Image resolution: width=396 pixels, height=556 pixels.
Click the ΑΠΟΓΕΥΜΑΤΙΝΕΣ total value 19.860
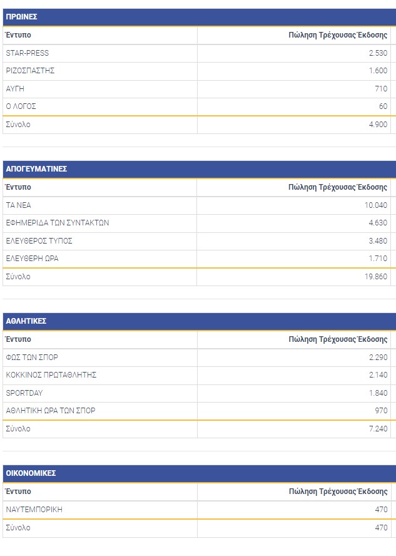(x=374, y=277)
